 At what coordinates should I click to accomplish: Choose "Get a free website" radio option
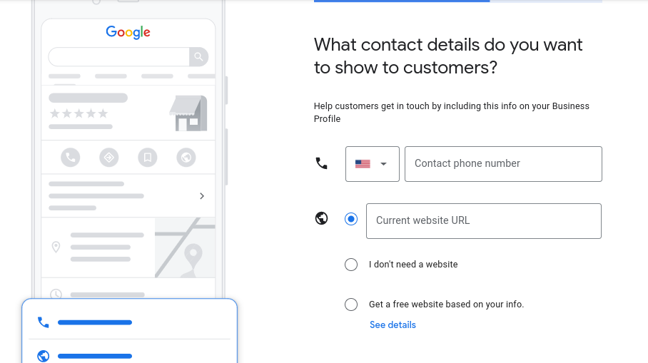point(351,305)
